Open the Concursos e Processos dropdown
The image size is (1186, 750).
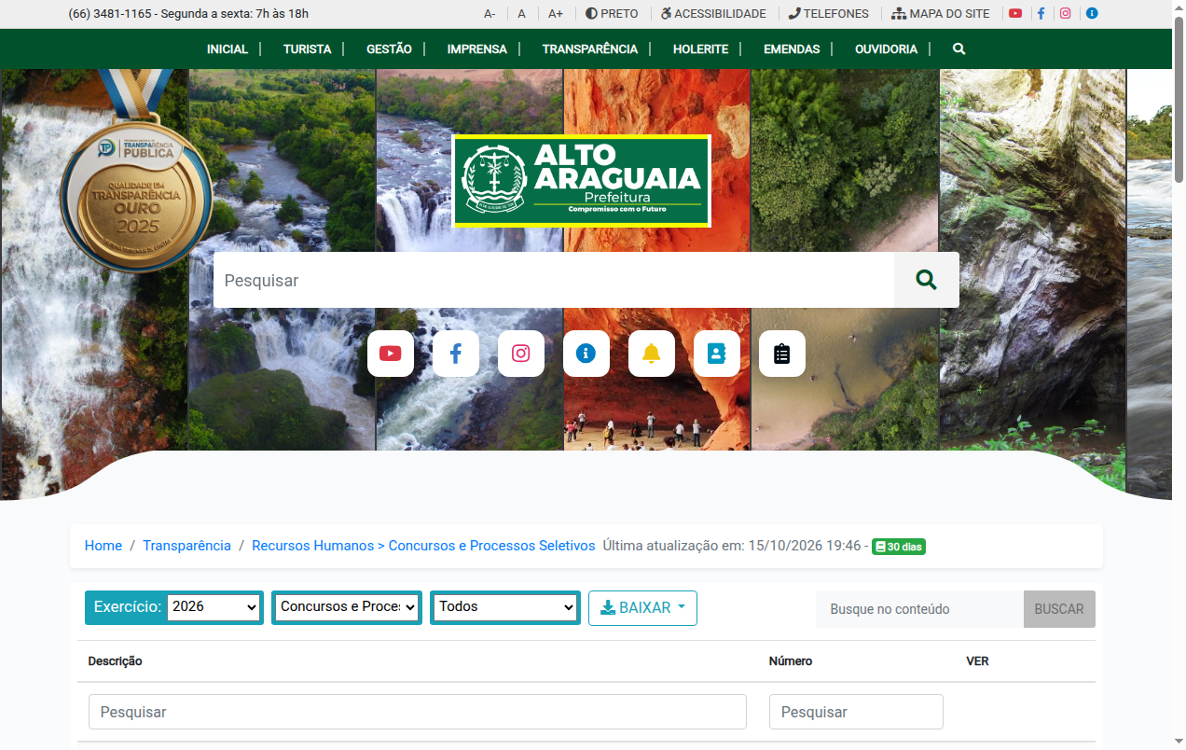(347, 607)
